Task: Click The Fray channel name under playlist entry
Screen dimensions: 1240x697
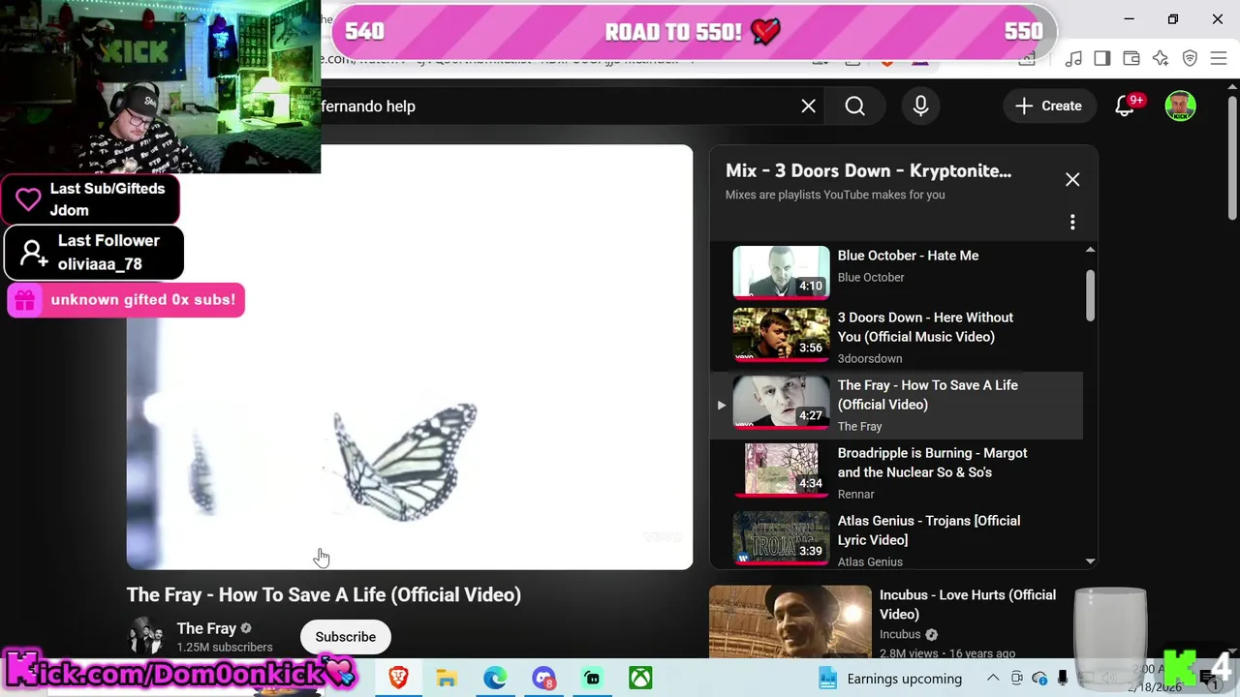Action: pos(859,427)
